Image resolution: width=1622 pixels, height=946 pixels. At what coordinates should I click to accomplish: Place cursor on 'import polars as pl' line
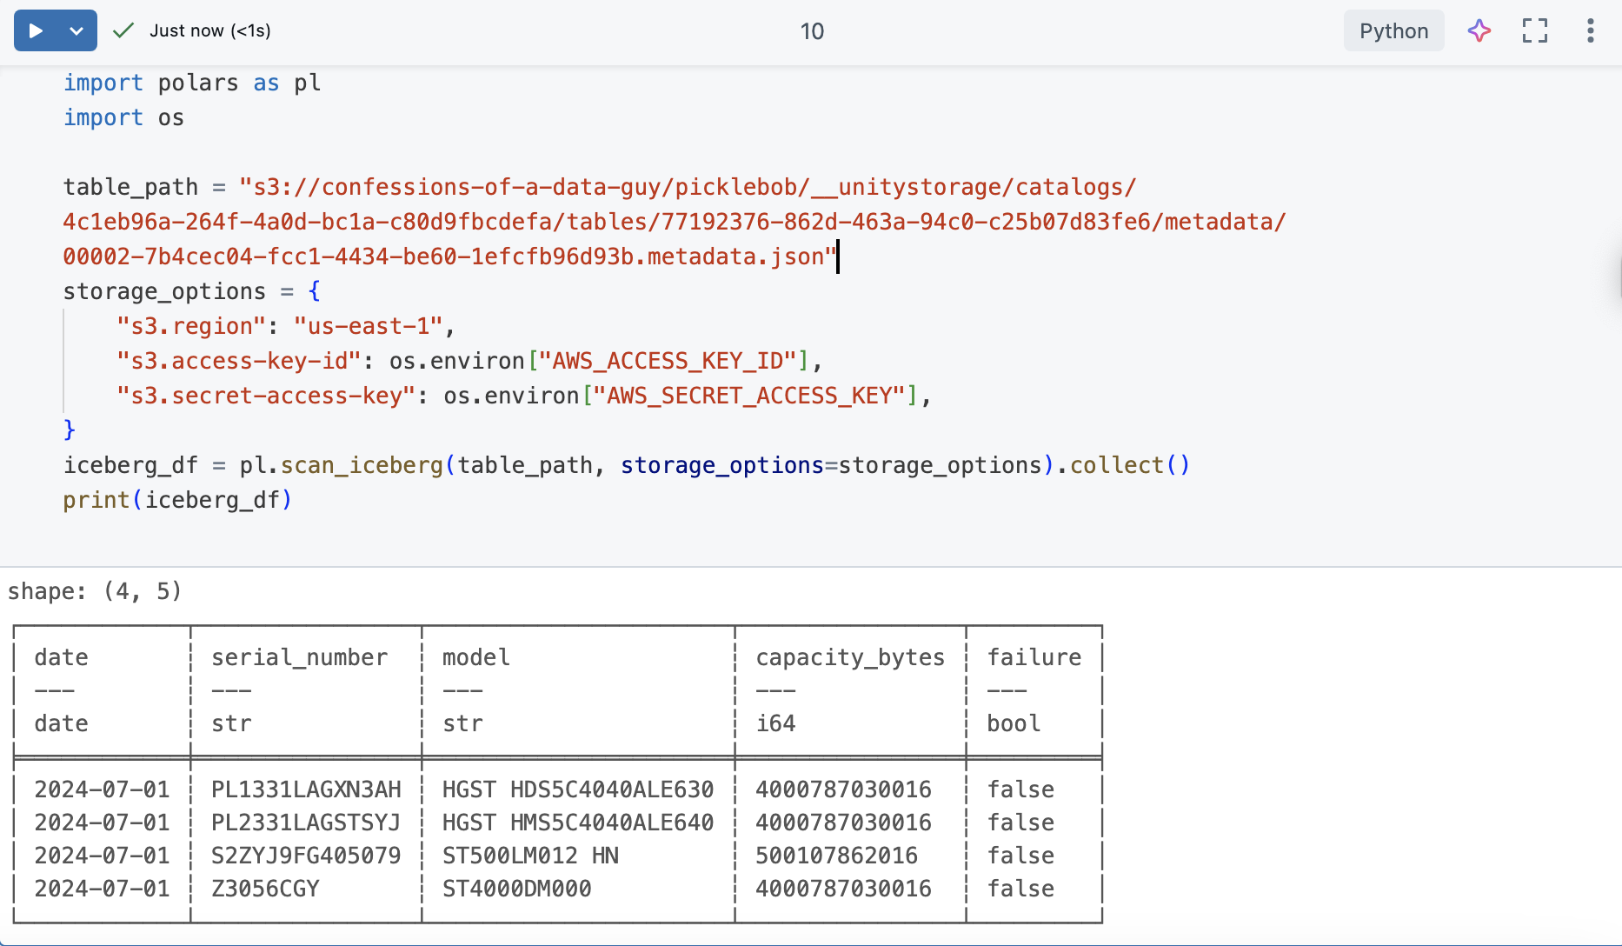tap(192, 83)
